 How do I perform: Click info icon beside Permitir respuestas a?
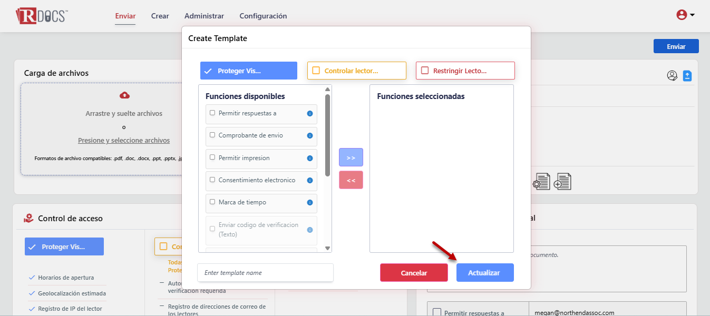click(x=310, y=113)
